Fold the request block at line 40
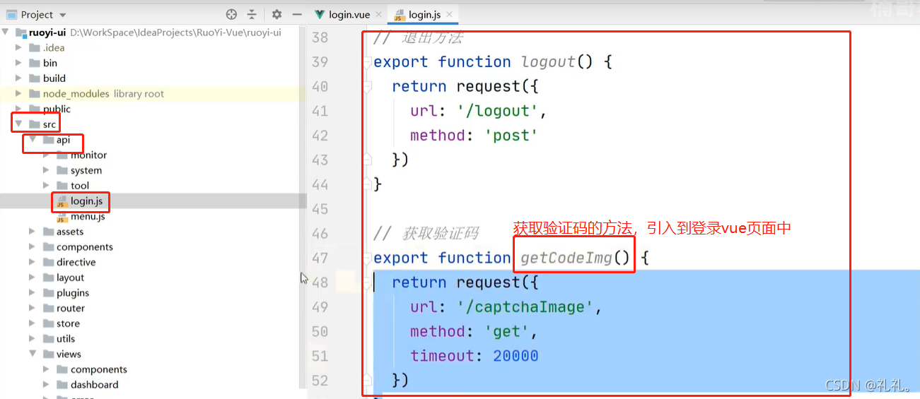 pyautogui.click(x=367, y=87)
